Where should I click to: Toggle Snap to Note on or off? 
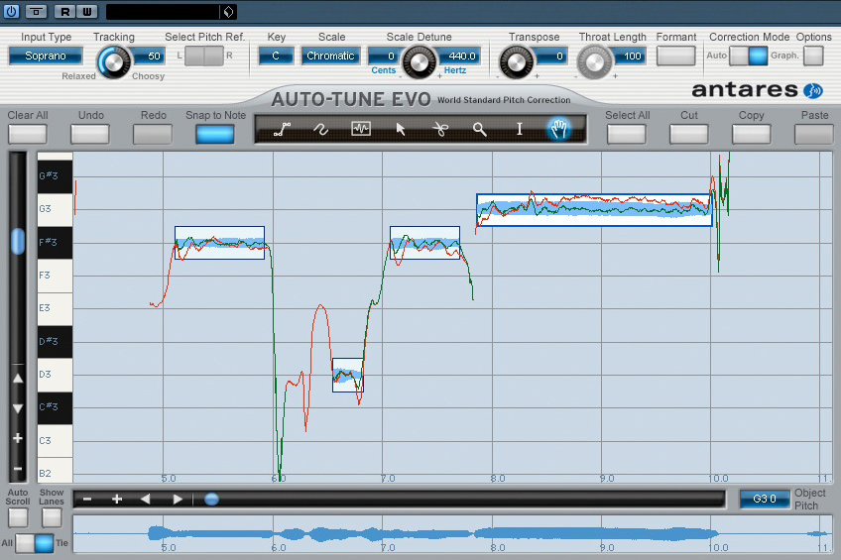214,134
